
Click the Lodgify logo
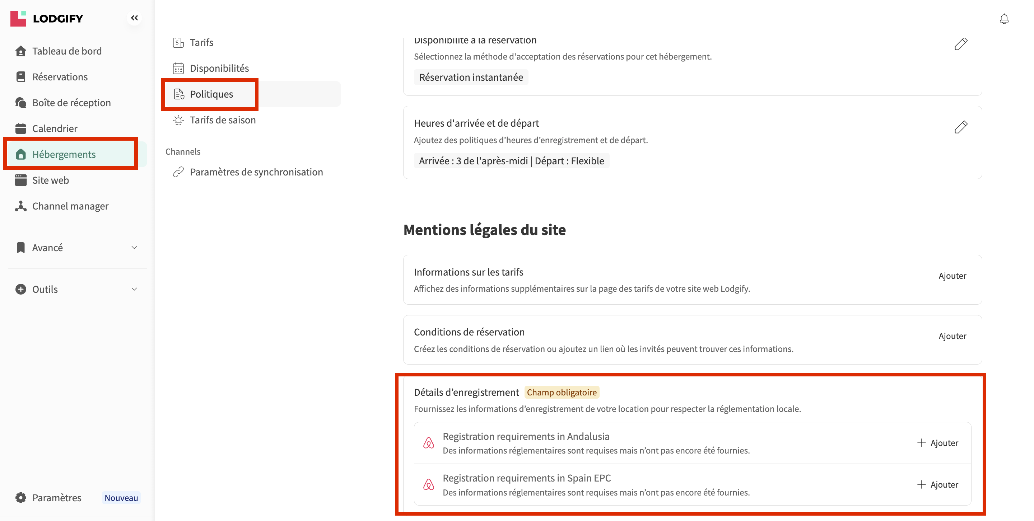pos(47,18)
